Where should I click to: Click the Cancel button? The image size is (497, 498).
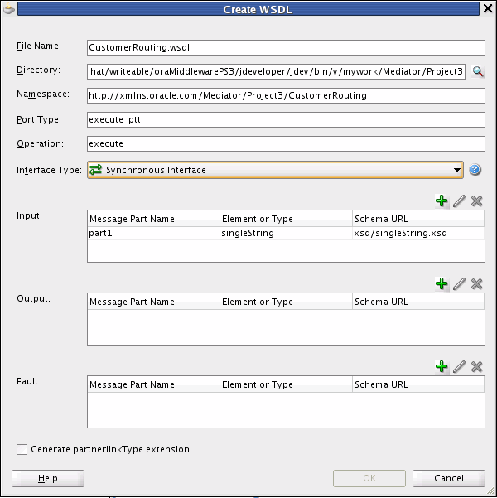click(x=449, y=478)
